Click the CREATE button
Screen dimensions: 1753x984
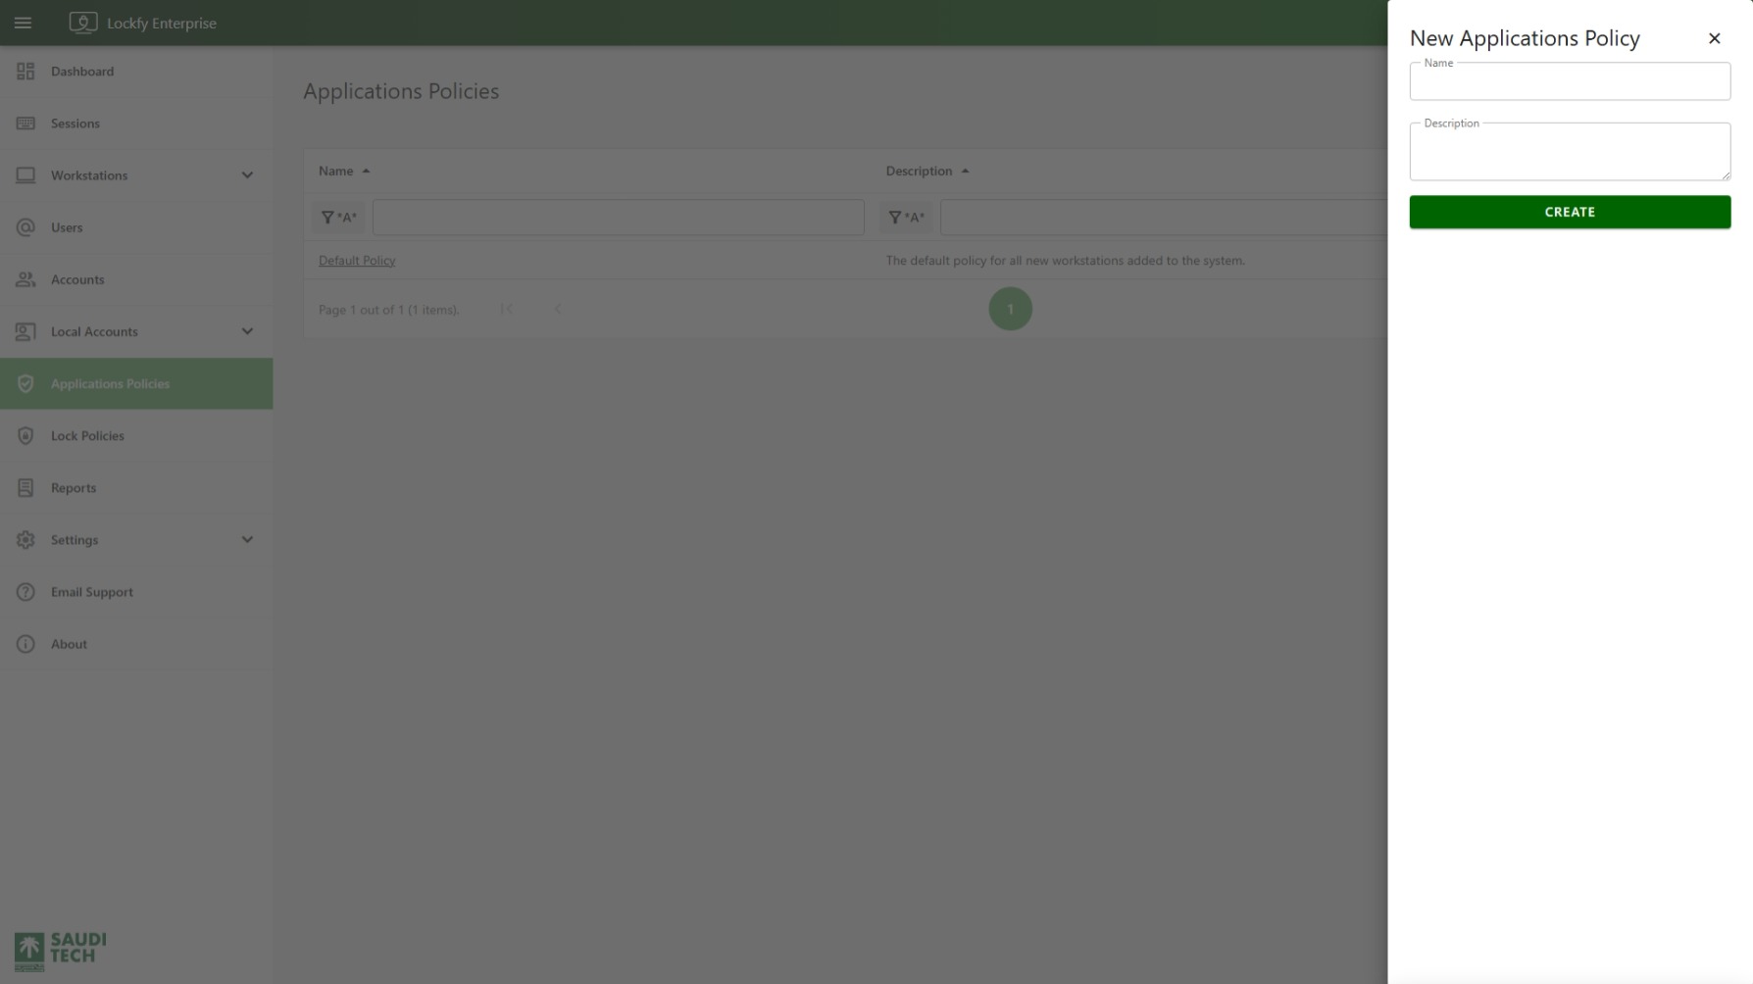tap(1570, 212)
